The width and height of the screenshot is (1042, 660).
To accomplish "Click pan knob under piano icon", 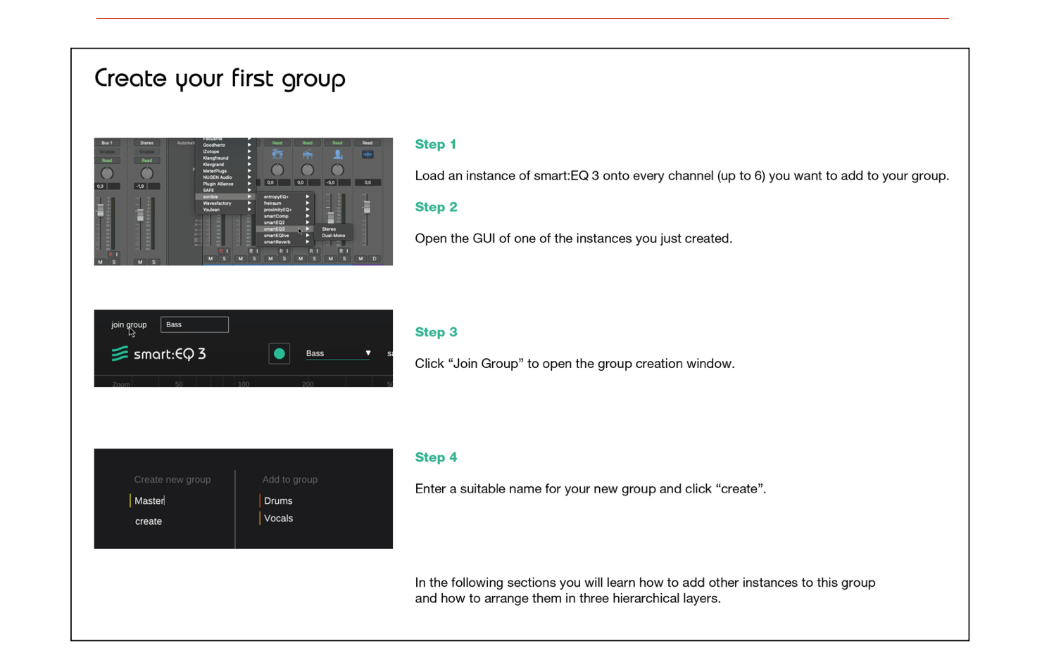I will click(x=308, y=170).
